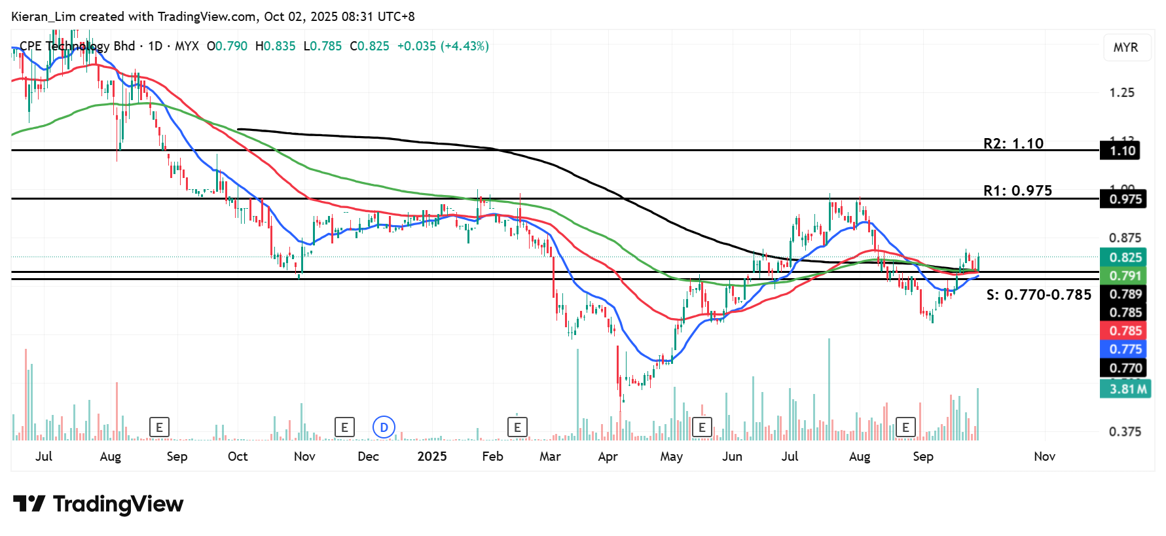This screenshot has height=536, width=1166.
Task: Select the green 3.81 M volume label
Action: coord(1124,389)
